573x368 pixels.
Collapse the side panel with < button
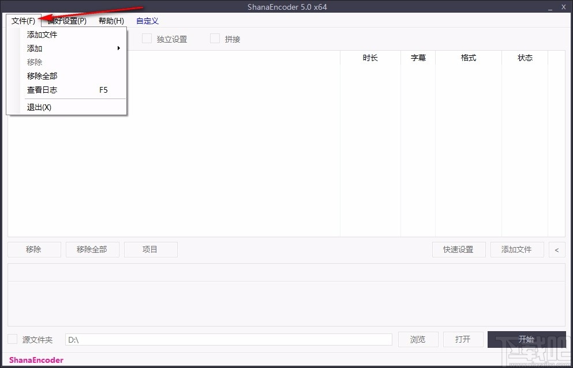[x=556, y=249]
